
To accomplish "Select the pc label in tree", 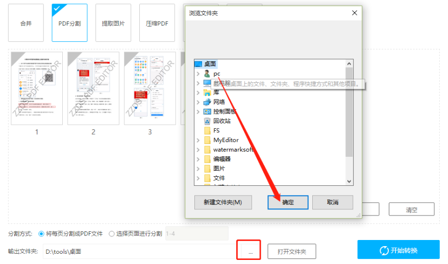I will 217,74.
